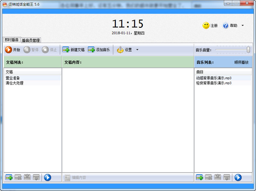Click the 添加音乐 add music icon
Image resolution: width=256 pixels, height=191 pixels.
pyautogui.click(x=91, y=50)
